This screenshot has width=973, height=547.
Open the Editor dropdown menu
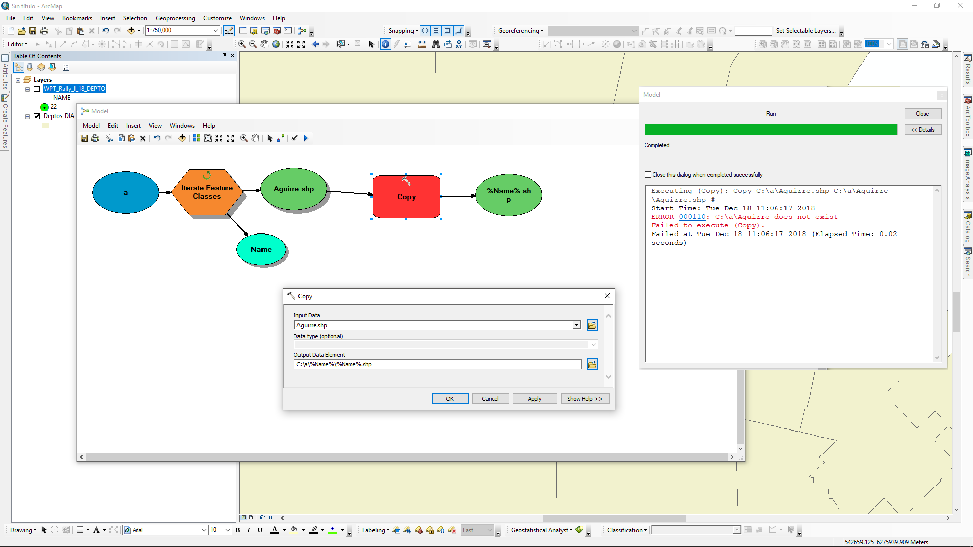18,44
